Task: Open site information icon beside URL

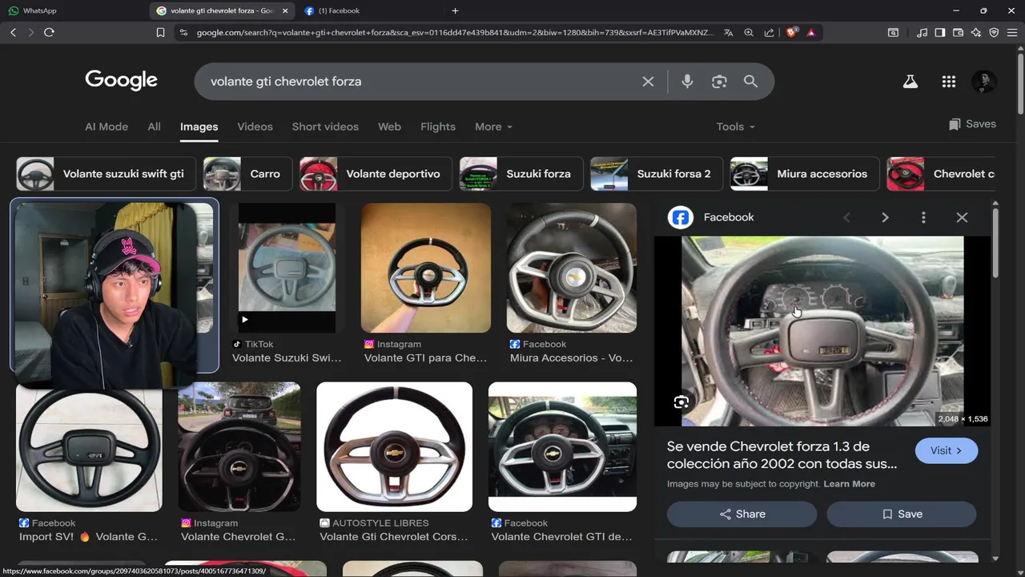Action: 183,32
